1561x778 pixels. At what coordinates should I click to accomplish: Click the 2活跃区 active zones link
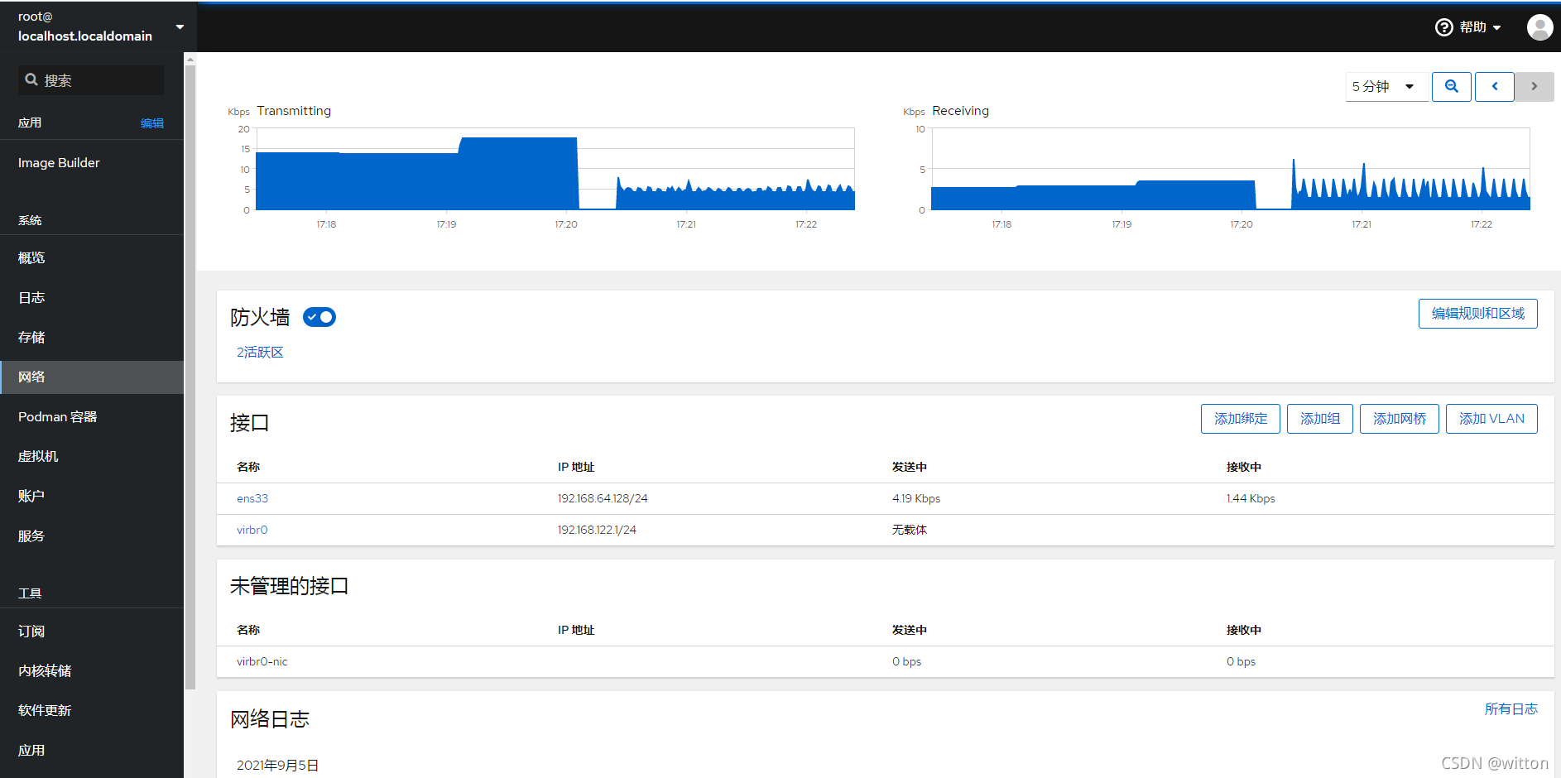(x=260, y=353)
